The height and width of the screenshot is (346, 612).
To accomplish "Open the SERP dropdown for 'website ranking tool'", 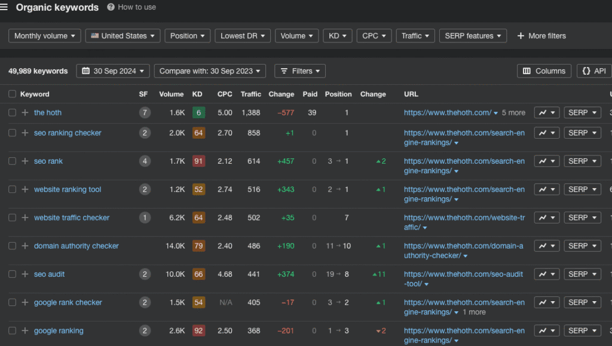I will (x=582, y=189).
